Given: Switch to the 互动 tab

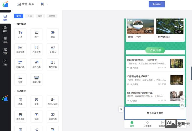Looking at the screenshot, I should point(29,16).
